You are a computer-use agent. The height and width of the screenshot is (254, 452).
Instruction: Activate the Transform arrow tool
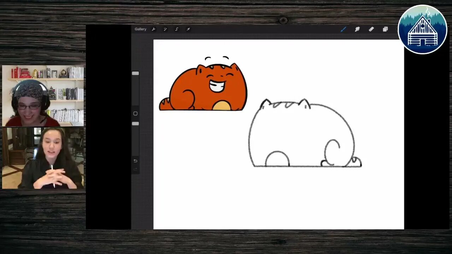click(188, 29)
